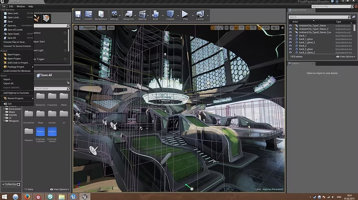This screenshot has width=358, height=200.
Task: Toggle visibility eye for Back_1 actor
Action: [290, 35]
